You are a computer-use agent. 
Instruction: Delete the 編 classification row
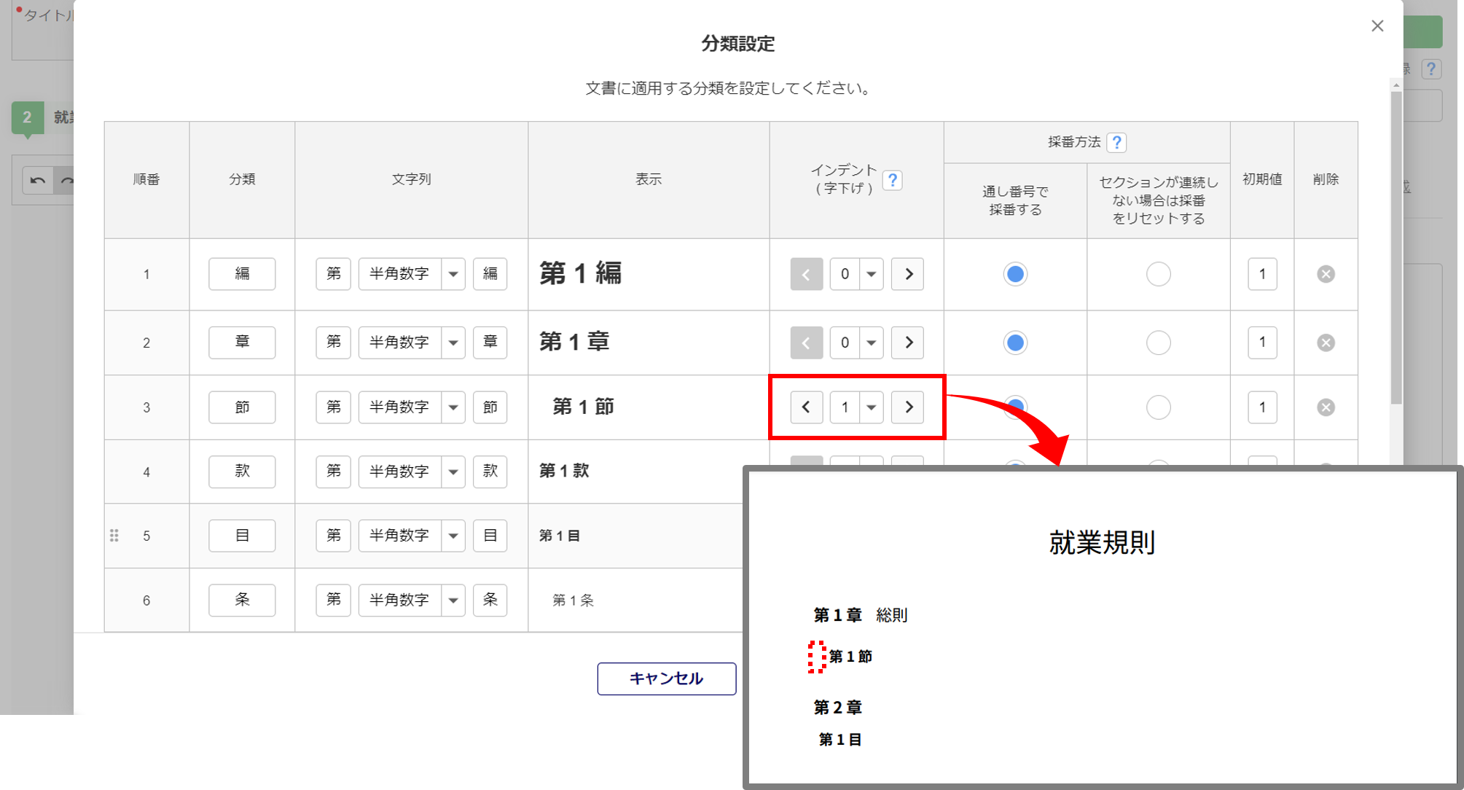[1326, 274]
